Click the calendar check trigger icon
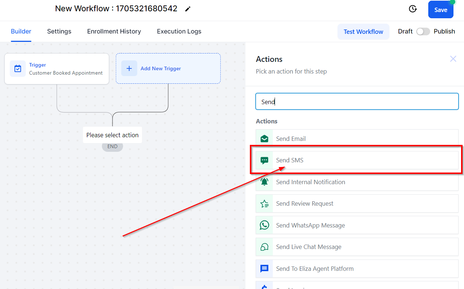The width and height of the screenshot is (464, 289). tap(18, 68)
